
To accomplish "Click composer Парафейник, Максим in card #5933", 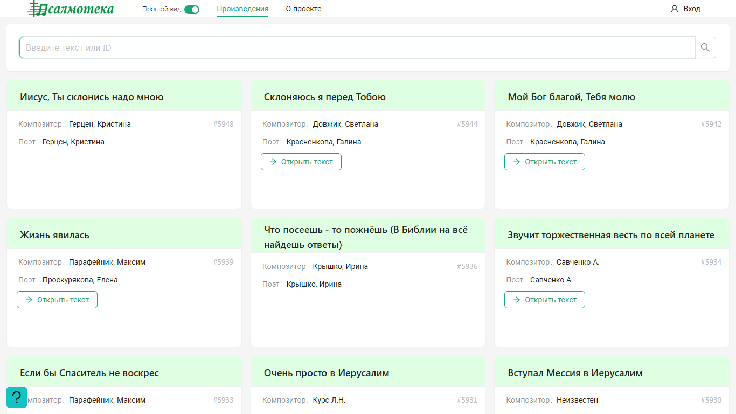I will click(107, 400).
